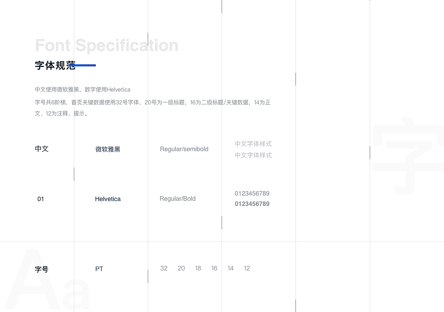The width and height of the screenshot is (444, 312).
Task: Expand the PT size unit row
Action: [99, 269]
